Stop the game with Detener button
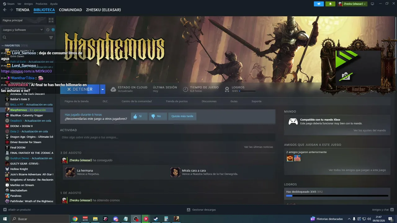Image resolution: width=397 pixels, height=223 pixels. [80, 89]
